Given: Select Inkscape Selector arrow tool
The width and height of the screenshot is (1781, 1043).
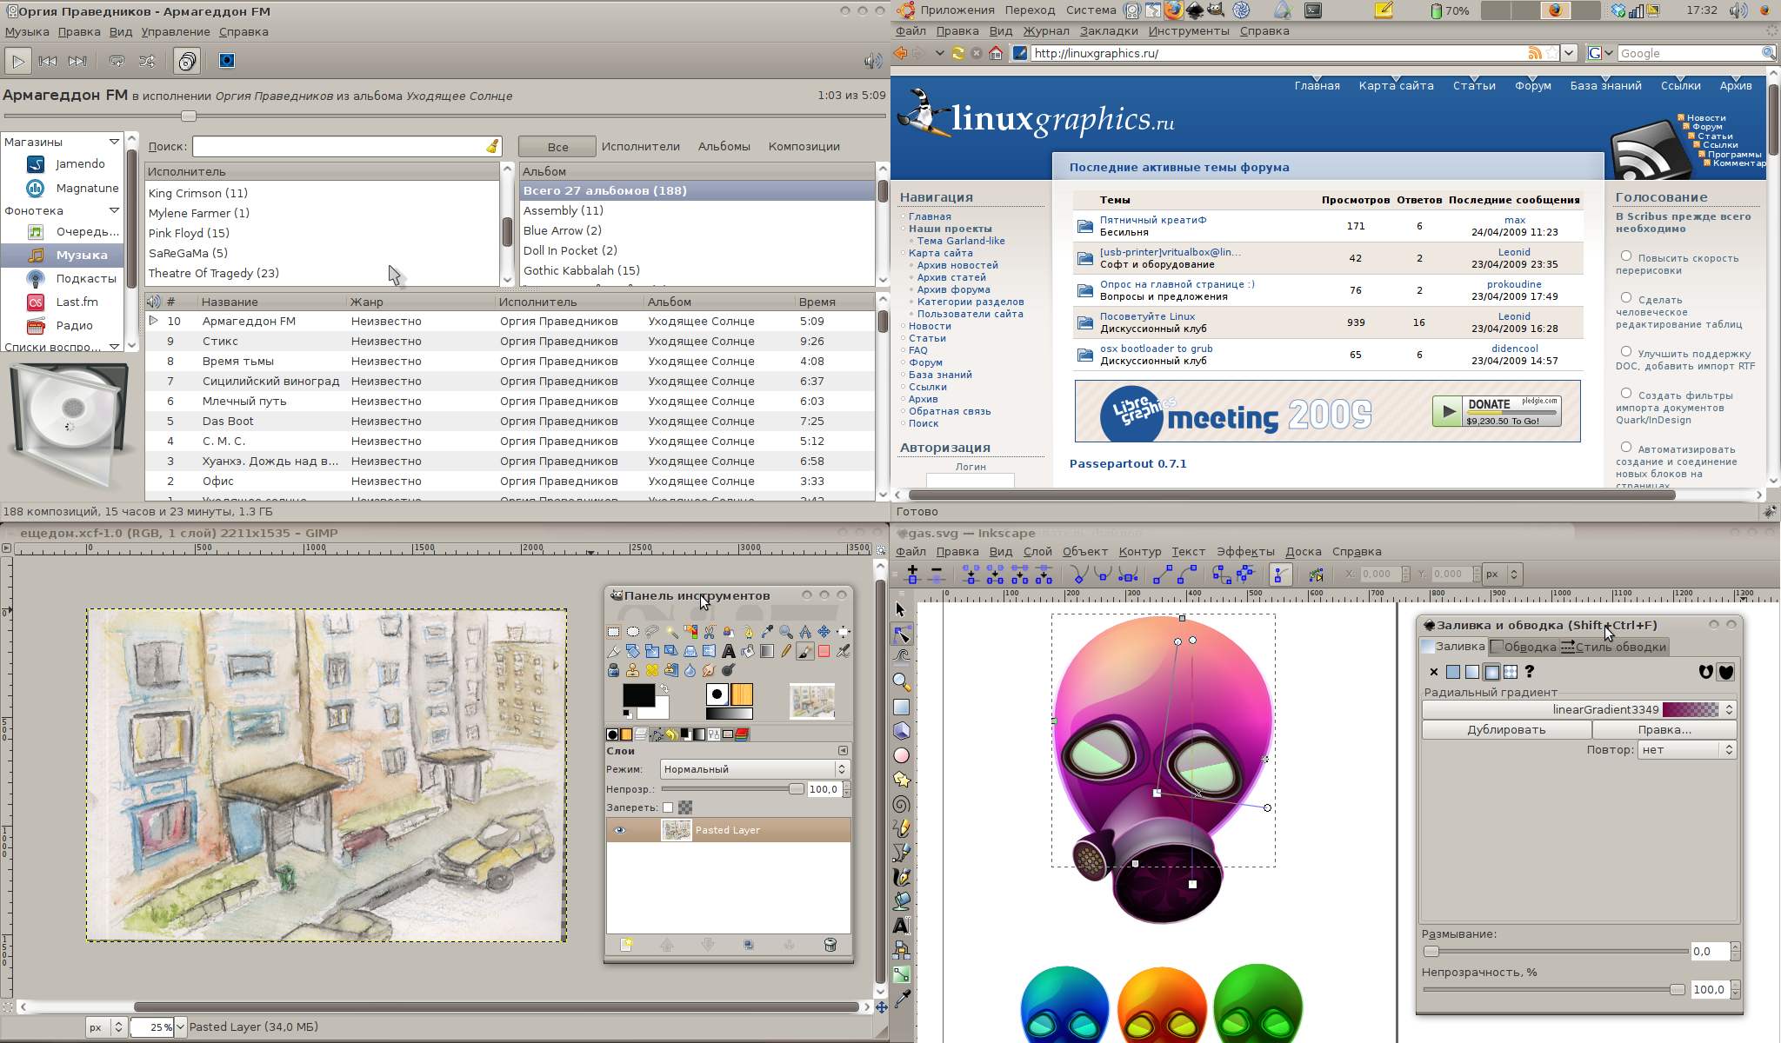Looking at the screenshot, I should pos(902,610).
